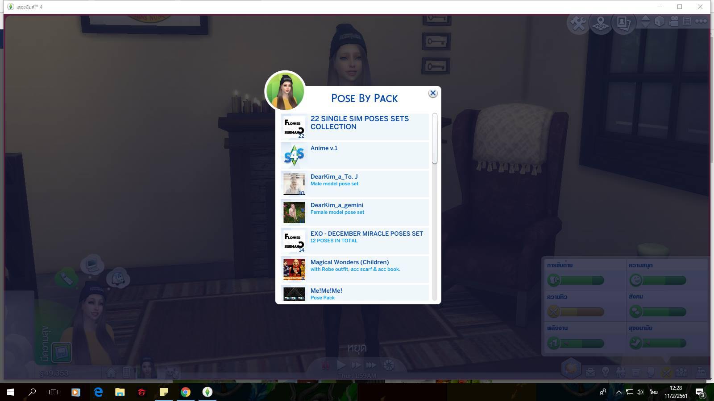This screenshot has height=401, width=714.
Task: Click the Flower Chamber thumbnail of 22 poses pack
Action: click(x=294, y=127)
